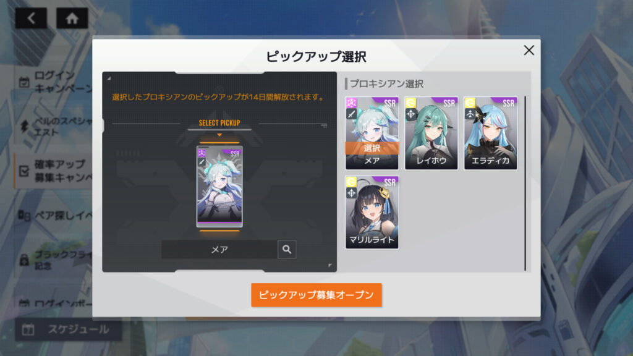This screenshot has width=633, height=356.
Task: Deselect the selected メア card
Action: (372, 133)
